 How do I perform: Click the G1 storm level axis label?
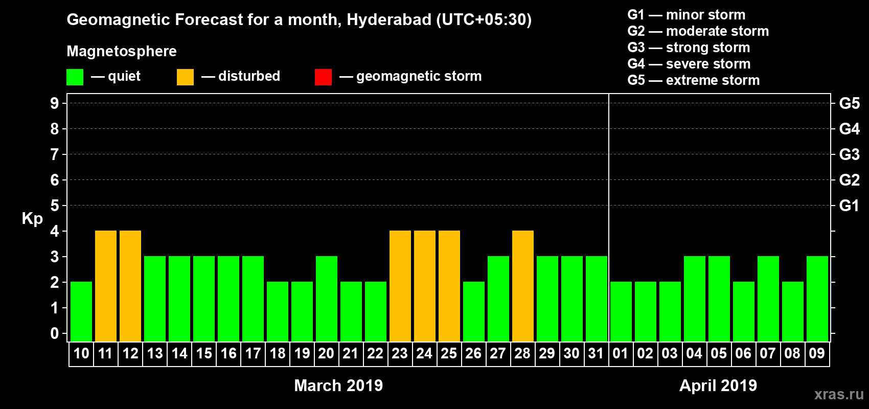pyautogui.click(x=849, y=206)
